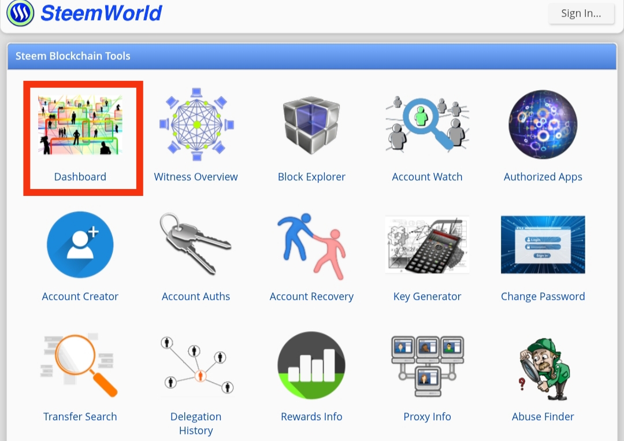
Task: Follow the Account Recovery text link
Action: 311,297
